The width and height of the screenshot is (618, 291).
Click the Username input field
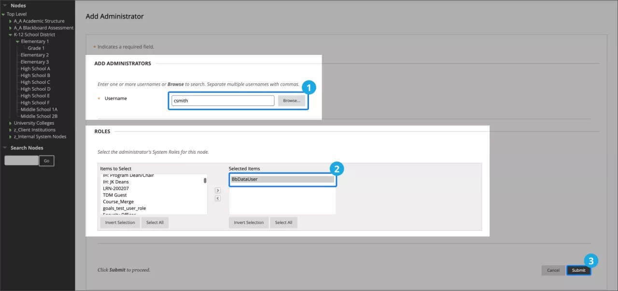(222, 100)
